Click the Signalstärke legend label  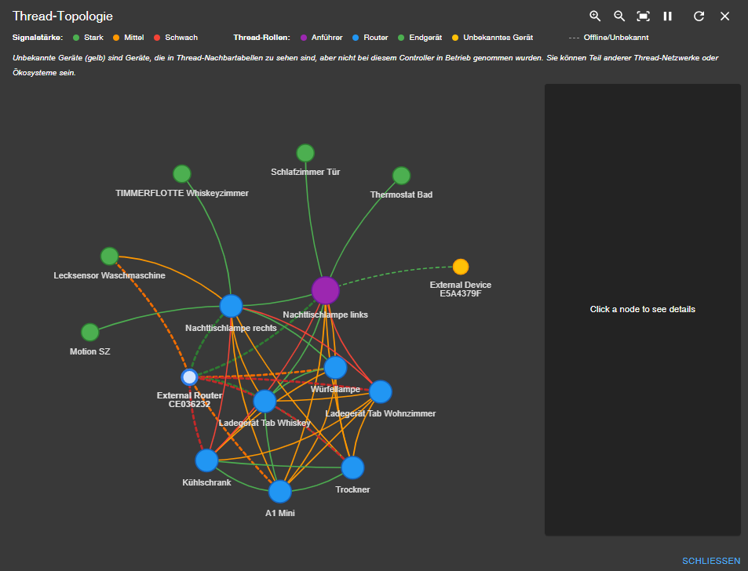(38, 38)
